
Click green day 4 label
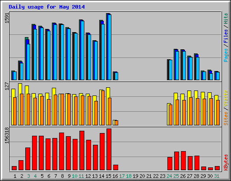(x=35, y=176)
